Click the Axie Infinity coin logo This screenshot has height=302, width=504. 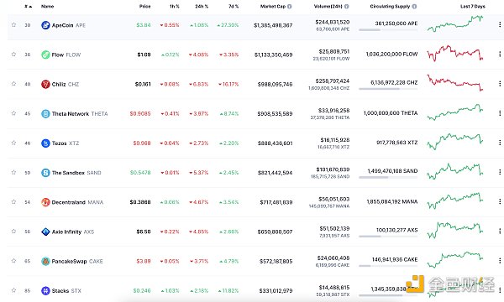pyautogui.click(x=45, y=232)
